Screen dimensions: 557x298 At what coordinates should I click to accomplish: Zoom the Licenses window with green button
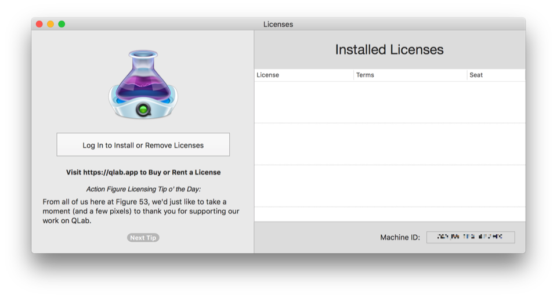[62, 24]
